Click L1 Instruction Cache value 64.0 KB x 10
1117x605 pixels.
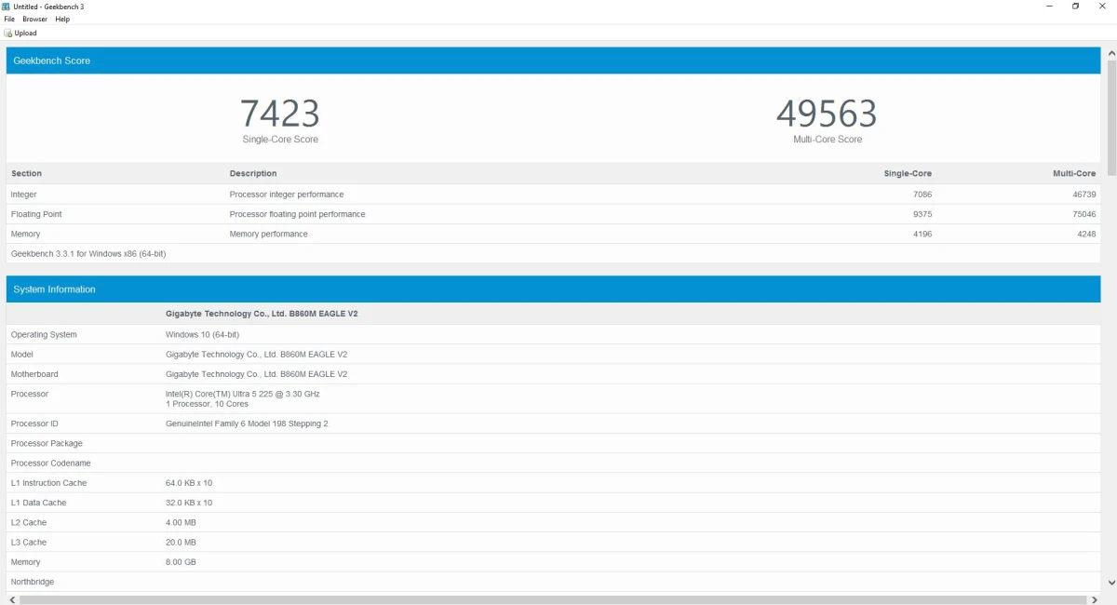tap(189, 483)
